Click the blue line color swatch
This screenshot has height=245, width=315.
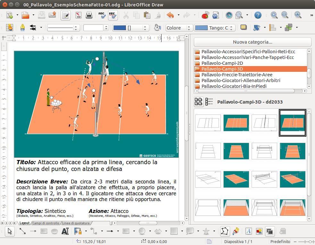point(120,28)
